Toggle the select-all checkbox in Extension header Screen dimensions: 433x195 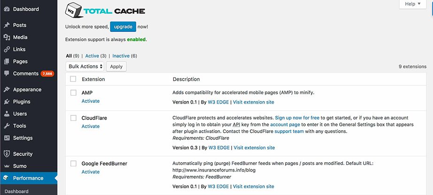coord(73,79)
